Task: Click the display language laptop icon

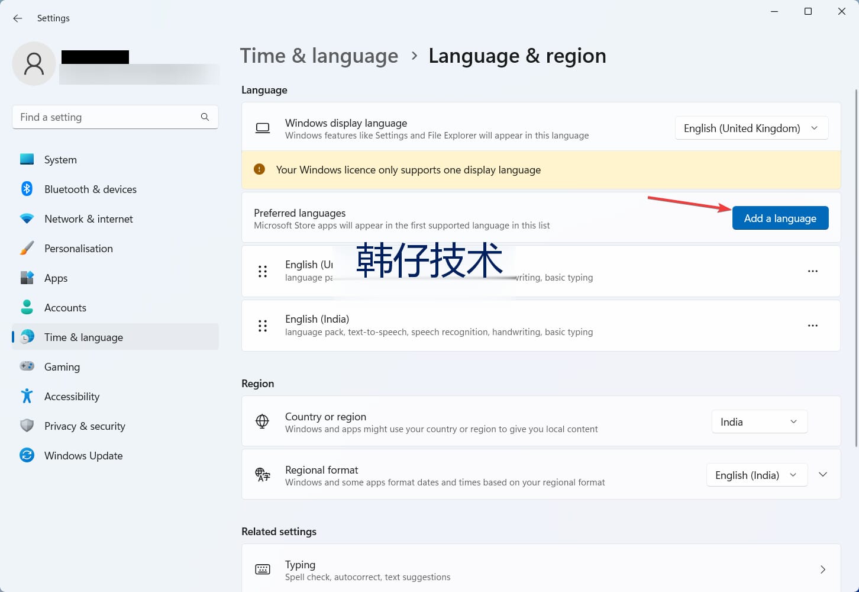Action: [x=263, y=128]
